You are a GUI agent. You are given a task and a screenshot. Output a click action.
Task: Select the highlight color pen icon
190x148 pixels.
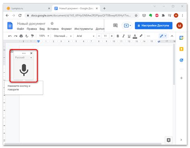pyautogui.click(x=141, y=36)
